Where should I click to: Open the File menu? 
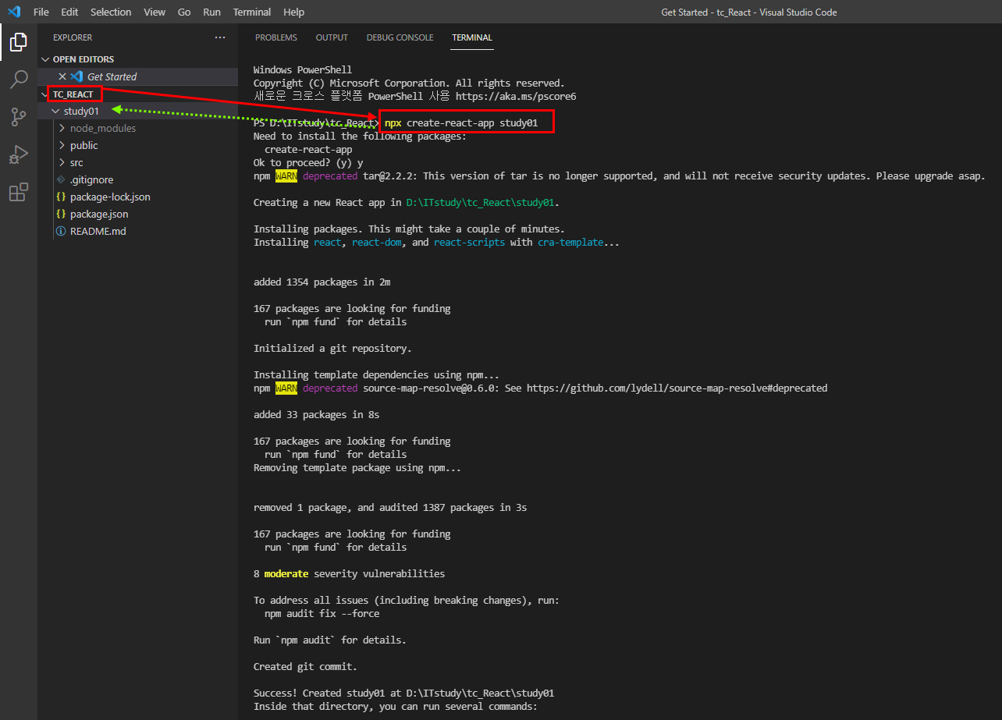(x=41, y=12)
